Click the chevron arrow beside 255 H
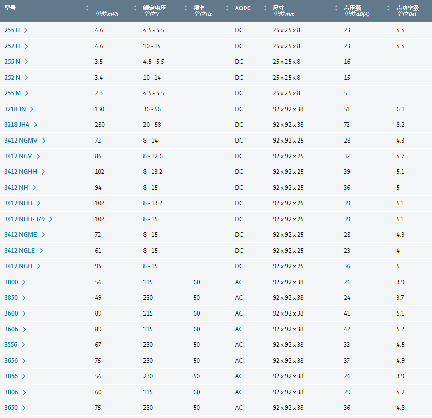Image resolution: width=432 pixels, height=418 pixels. pyautogui.click(x=26, y=30)
